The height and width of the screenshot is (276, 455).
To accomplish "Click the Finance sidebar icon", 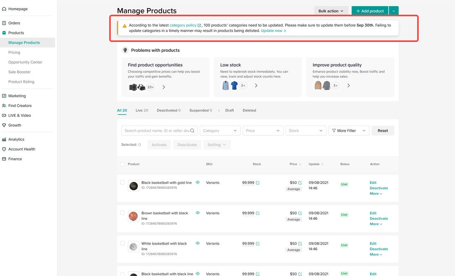I will point(4,159).
